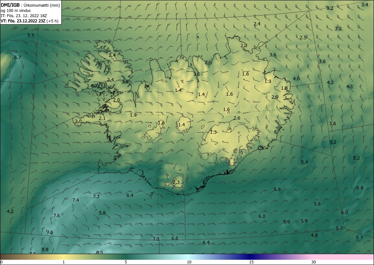Click the 2.9 value in east Iceland
Image resolution: width=374 pixels, height=265 pixels.
pyautogui.click(x=275, y=97)
